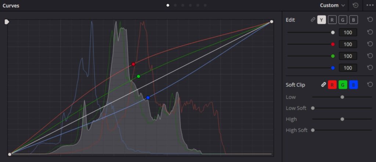Reset the blue intensity slider row
This screenshot has width=376, height=162.
(x=370, y=68)
